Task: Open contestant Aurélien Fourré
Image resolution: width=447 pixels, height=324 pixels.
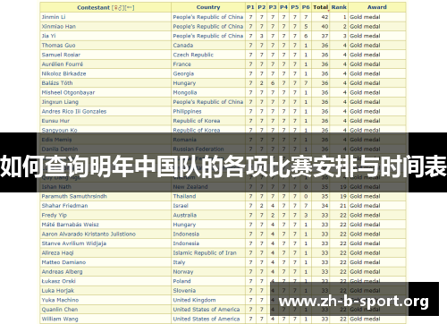Action: (63, 64)
